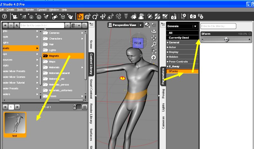Select the Region Navigator person icon

coord(141,17)
